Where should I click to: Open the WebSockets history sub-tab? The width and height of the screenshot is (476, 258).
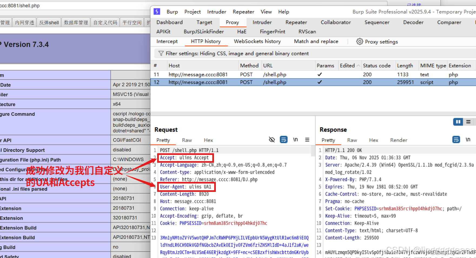pos(257,42)
